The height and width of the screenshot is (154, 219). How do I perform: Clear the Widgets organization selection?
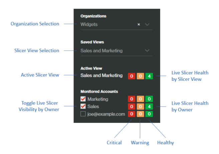139,24
